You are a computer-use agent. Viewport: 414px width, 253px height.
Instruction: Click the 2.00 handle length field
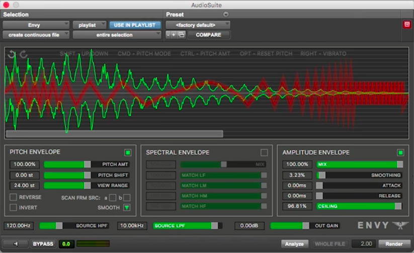click(x=364, y=244)
